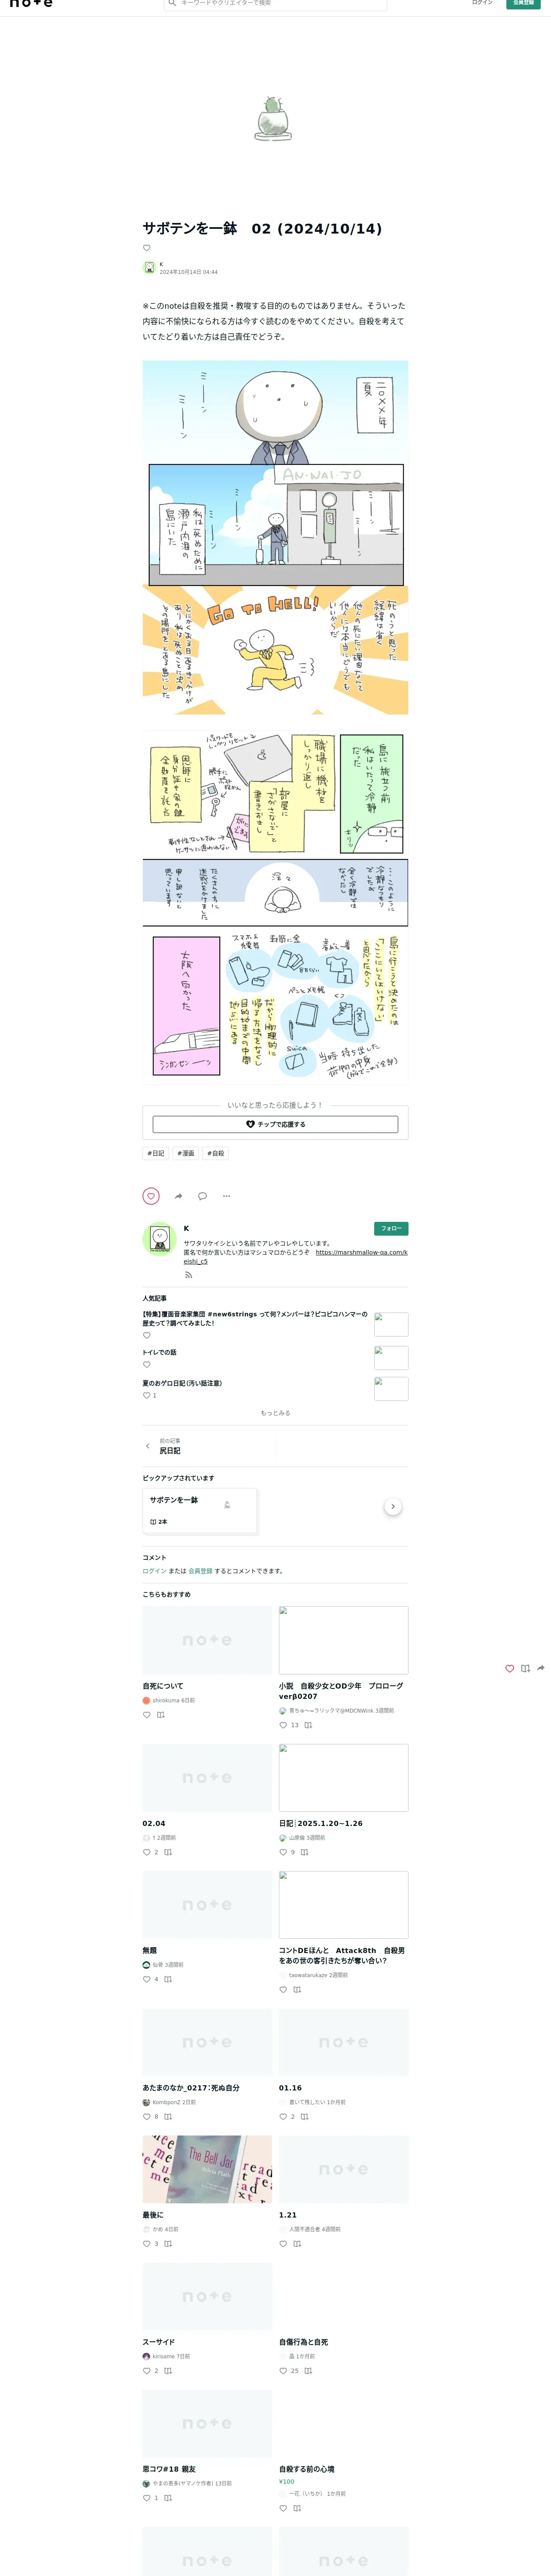Click the search magnifier icon in header
Screen dimensions: 551x2576
tap(173, 3)
